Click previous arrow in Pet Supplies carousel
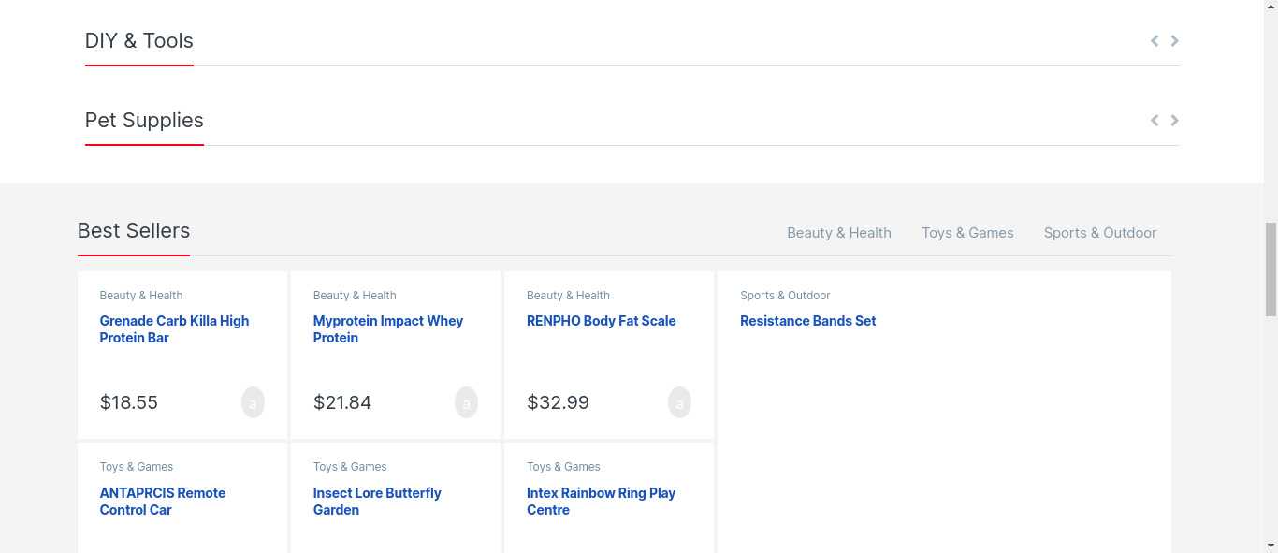1278x553 pixels. [x=1155, y=120]
